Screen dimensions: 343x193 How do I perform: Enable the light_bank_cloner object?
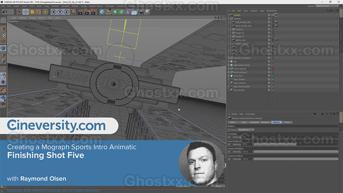click(x=273, y=65)
